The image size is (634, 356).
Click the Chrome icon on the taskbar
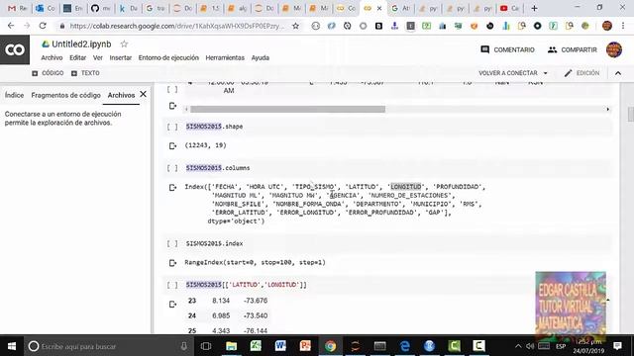click(330, 346)
